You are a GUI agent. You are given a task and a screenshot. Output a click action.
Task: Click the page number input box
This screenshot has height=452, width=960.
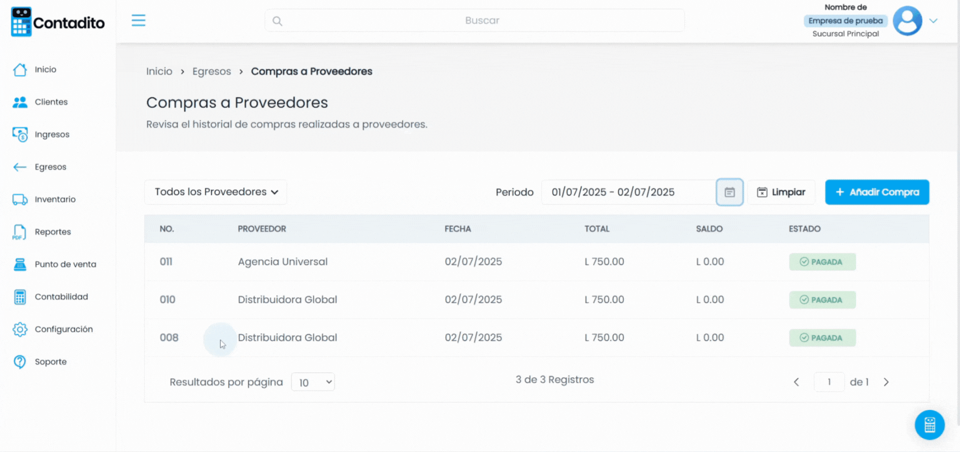coord(829,382)
